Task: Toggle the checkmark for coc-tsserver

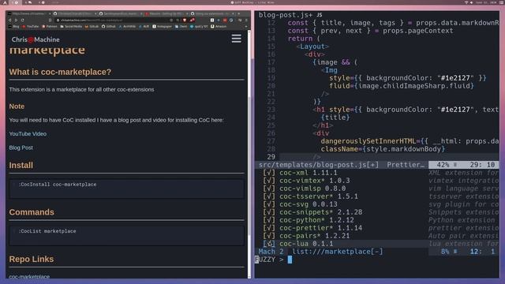Action: [269, 196]
